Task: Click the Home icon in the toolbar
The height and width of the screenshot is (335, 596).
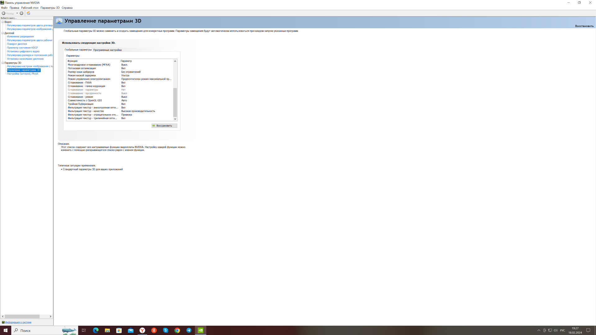Action: (x=29, y=13)
